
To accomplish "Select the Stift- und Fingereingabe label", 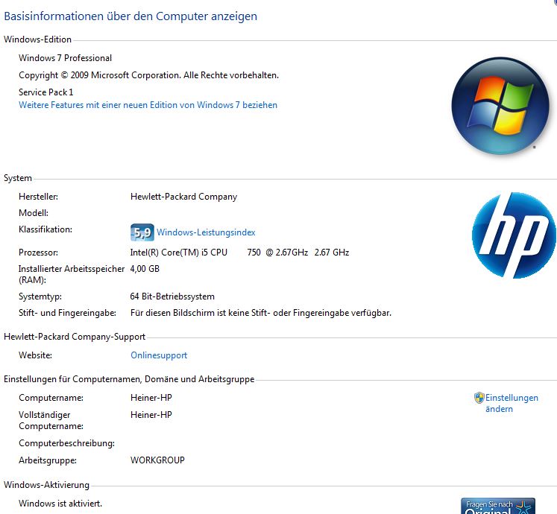I will pyautogui.click(x=68, y=313).
